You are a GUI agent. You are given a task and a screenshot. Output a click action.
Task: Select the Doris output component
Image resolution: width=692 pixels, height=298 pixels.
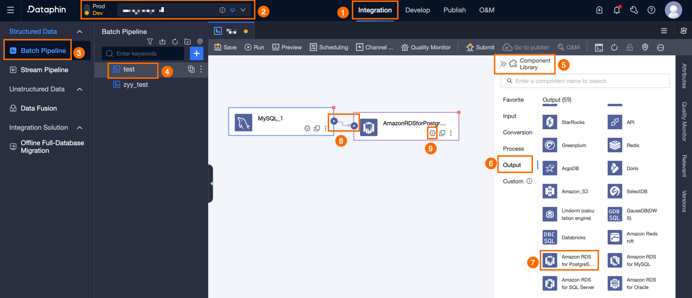coord(623,168)
